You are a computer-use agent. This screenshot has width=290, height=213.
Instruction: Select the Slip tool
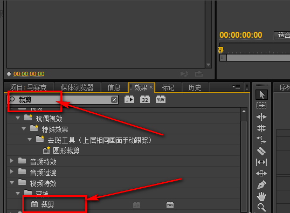tap(261, 162)
